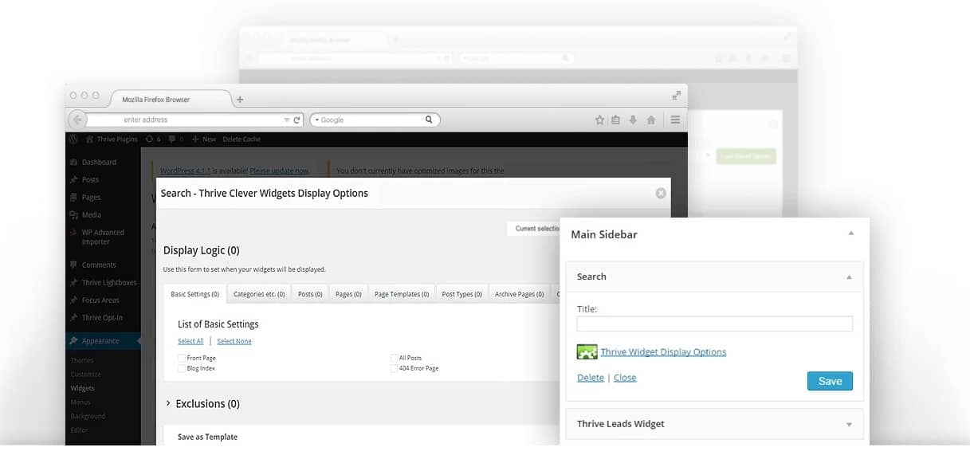Check the All Posts checkbox
The height and width of the screenshot is (463, 970).
[394, 358]
